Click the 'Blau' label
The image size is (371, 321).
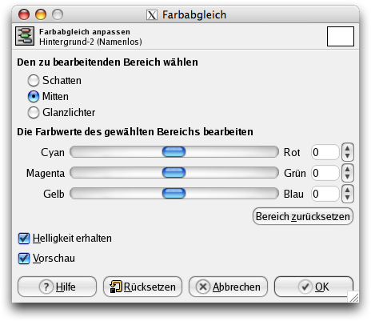click(293, 194)
